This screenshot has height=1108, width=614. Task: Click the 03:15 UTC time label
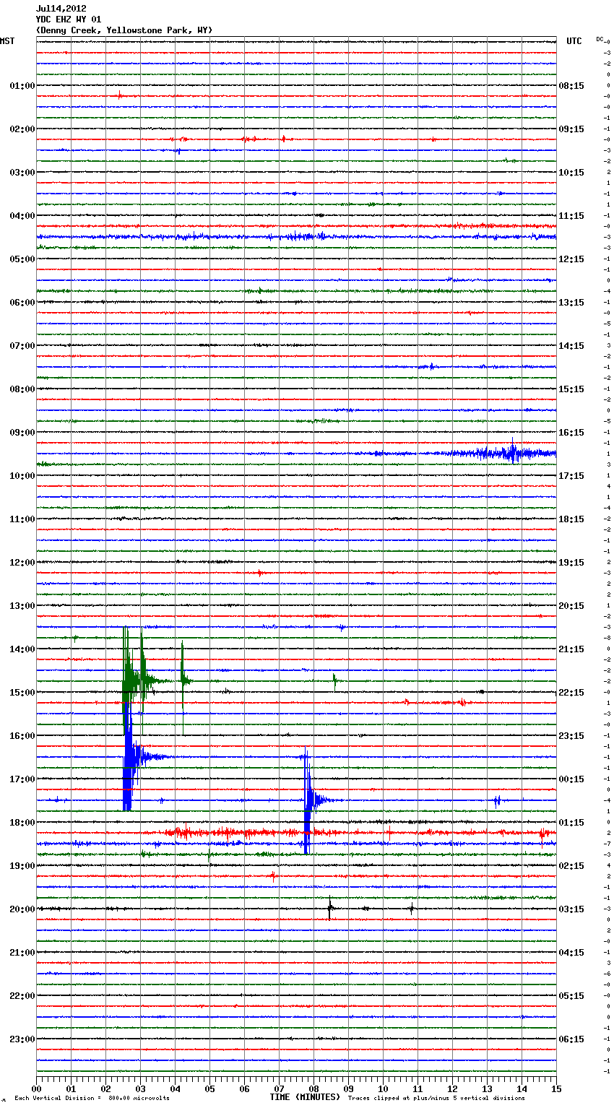pyautogui.click(x=571, y=909)
